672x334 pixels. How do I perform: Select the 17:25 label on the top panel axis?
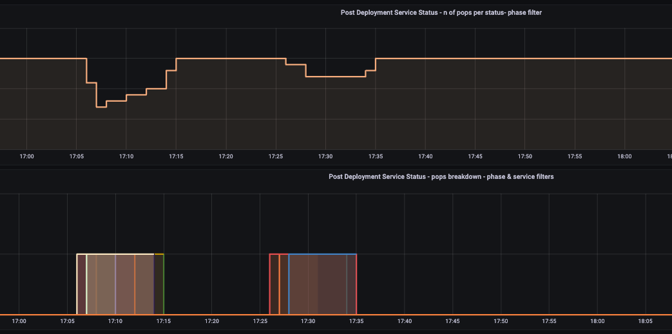(x=276, y=156)
